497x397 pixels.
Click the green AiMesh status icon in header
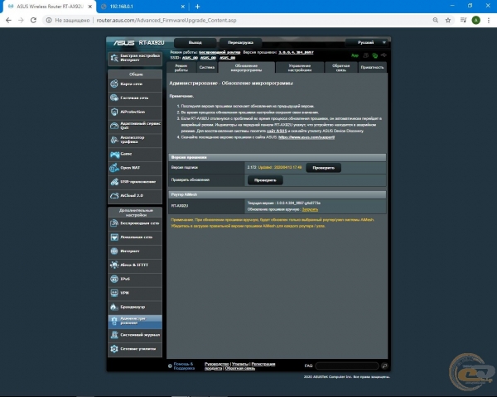pos(375,55)
